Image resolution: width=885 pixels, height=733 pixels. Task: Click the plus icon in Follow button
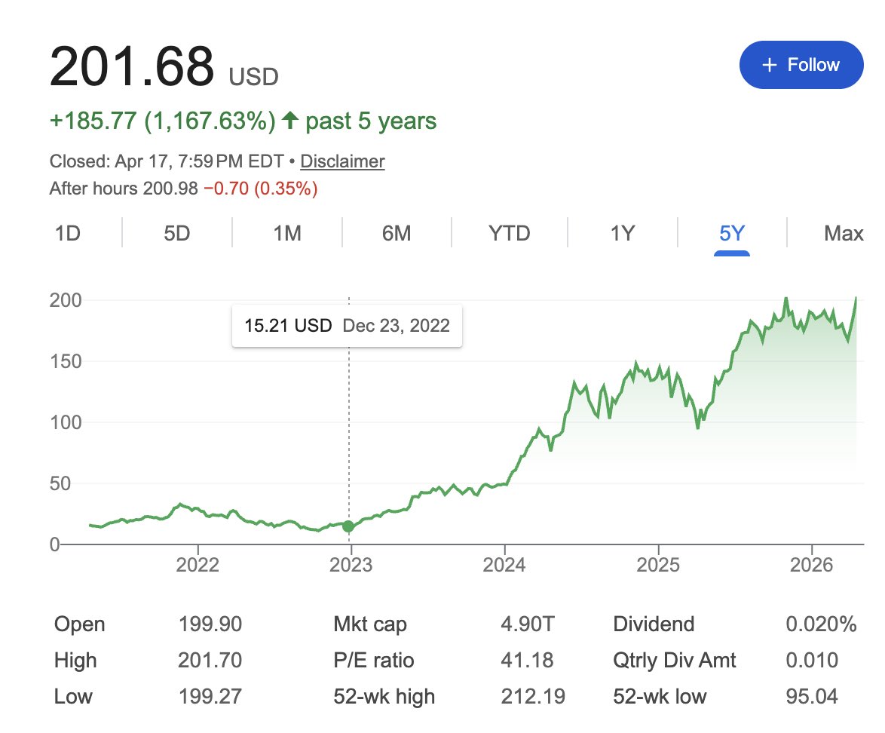pyautogui.click(x=769, y=65)
